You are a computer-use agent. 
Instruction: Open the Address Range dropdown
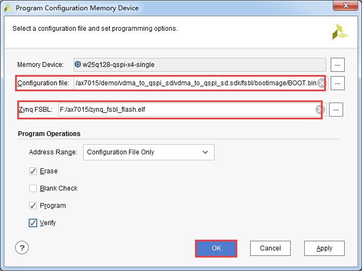pyautogui.click(x=149, y=152)
